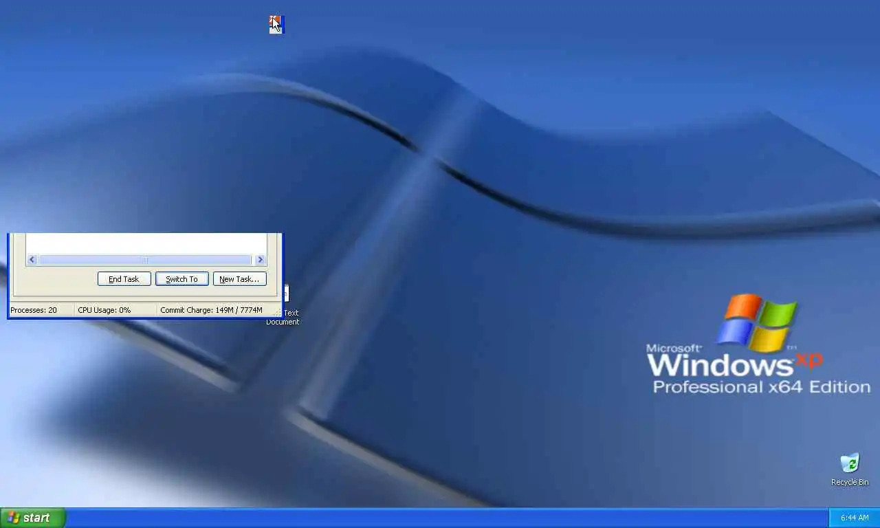Select the Recycle Bin desktop icon
Image resolution: width=880 pixels, height=528 pixels.
tap(850, 469)
